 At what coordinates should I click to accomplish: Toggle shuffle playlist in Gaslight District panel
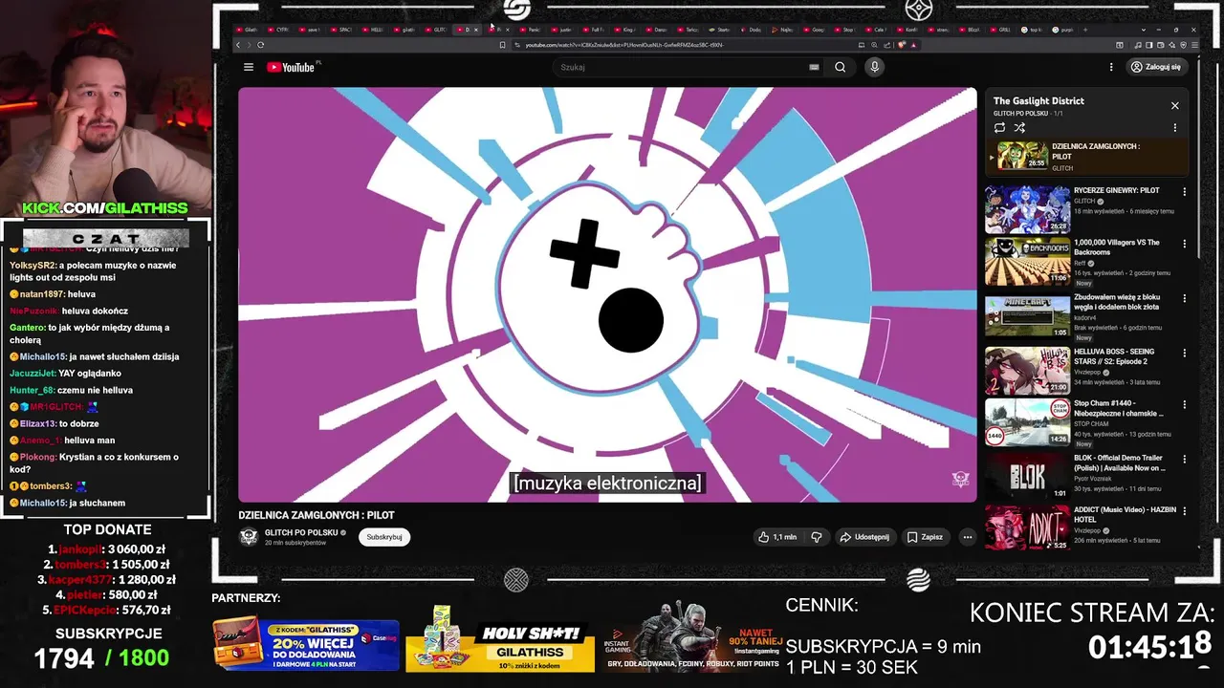pos(1019,127)
